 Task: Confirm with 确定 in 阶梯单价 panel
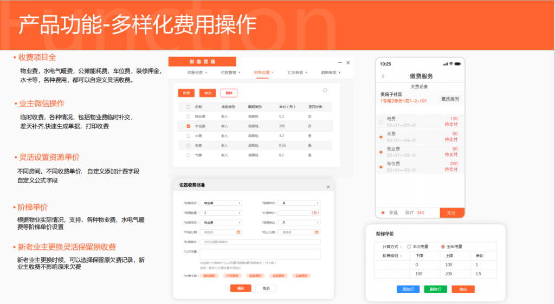coord(463,289)
